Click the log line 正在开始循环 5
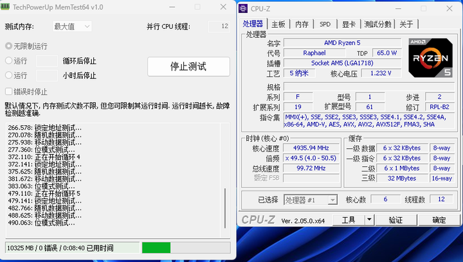463x262 pixels. click(44, 194)
